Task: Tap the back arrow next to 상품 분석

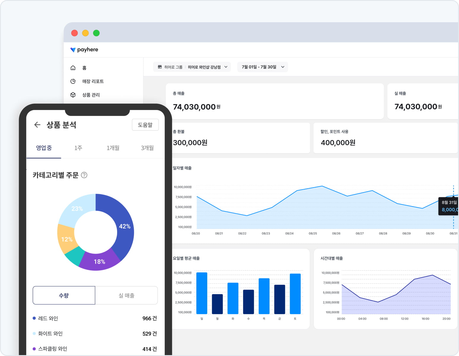Action: coord(37,125)
